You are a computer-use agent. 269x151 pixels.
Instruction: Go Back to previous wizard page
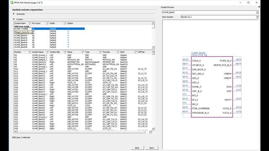tap(137, 148)
